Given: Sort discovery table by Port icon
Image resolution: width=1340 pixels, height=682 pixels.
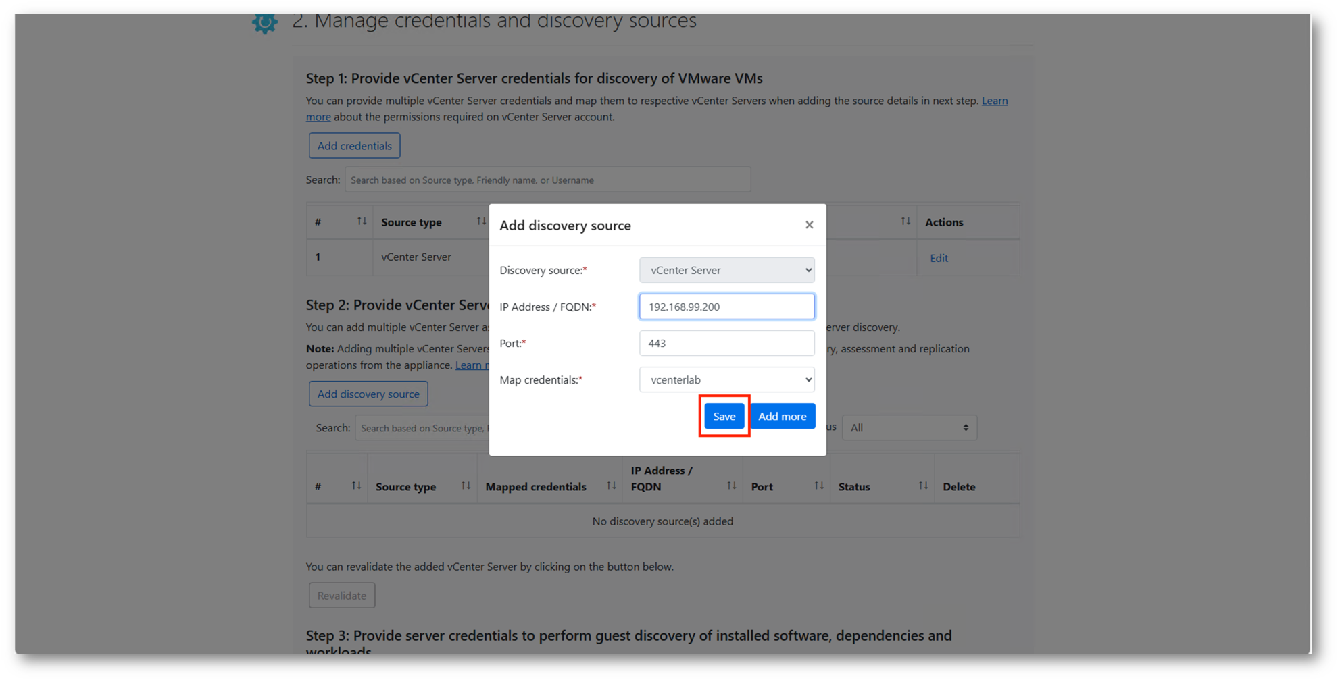Looking at the screenshot, I should coord(818,486).
